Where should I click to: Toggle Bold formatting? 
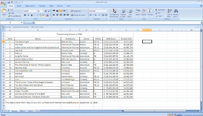point(24,15)
